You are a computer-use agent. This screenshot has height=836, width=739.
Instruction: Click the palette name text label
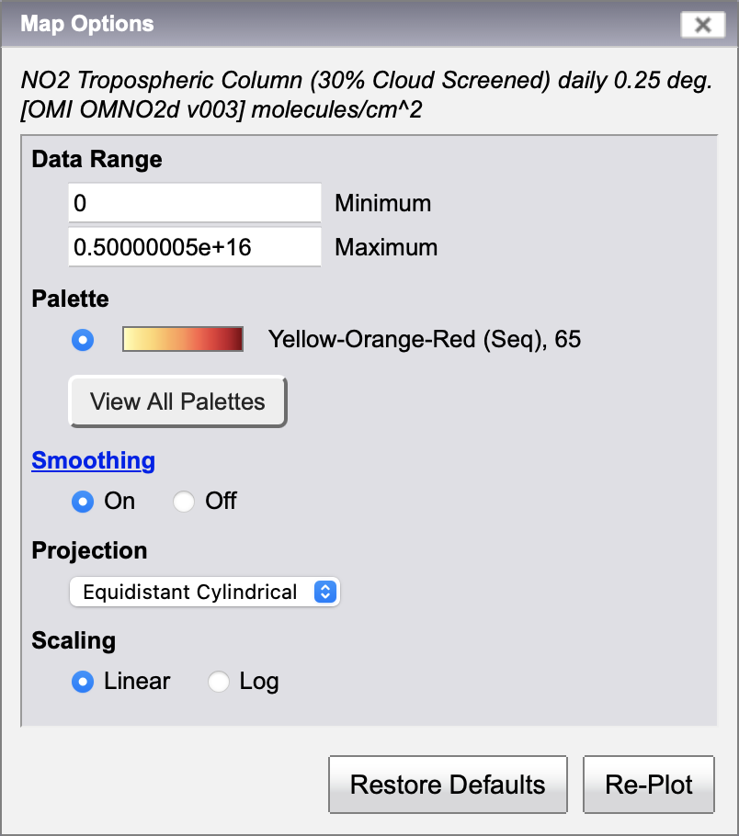(425, 339)
